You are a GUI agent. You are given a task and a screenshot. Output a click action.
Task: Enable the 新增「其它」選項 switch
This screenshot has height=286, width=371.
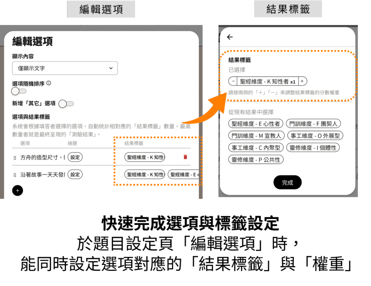(x=66, y=104)
